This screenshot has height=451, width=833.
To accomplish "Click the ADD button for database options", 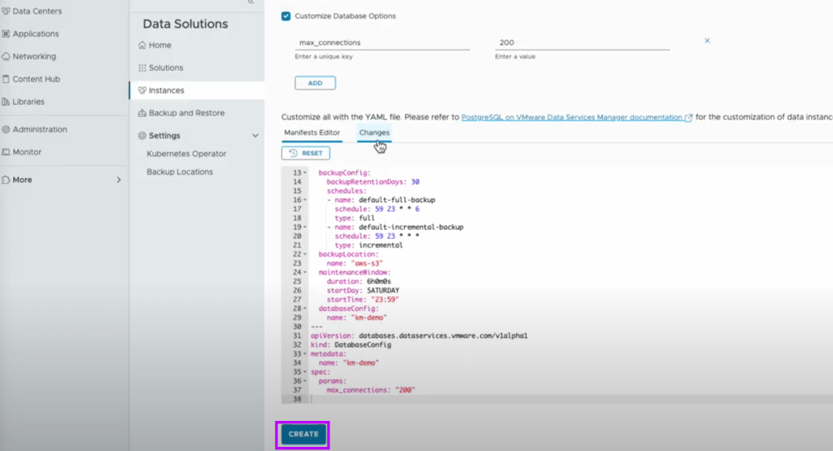I will (x=315, y=83).
